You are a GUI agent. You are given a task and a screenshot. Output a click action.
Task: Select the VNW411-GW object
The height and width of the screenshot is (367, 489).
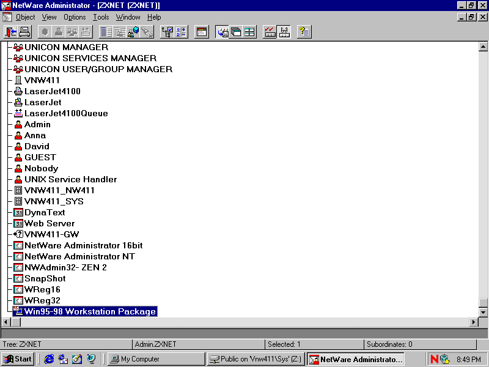click(x=46, y=234)
